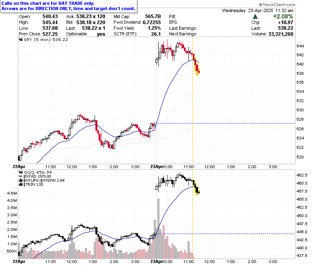Click the 23Apr date label under SPY chart
Screen dimensions: 314x265
point(157,166)
